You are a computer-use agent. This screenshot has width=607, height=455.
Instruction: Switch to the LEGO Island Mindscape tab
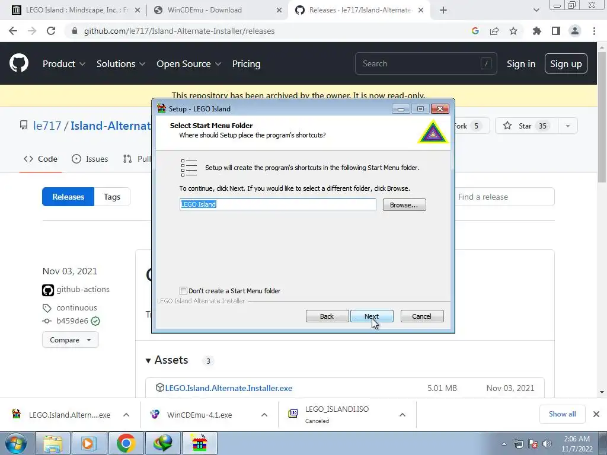coord(76,10)
